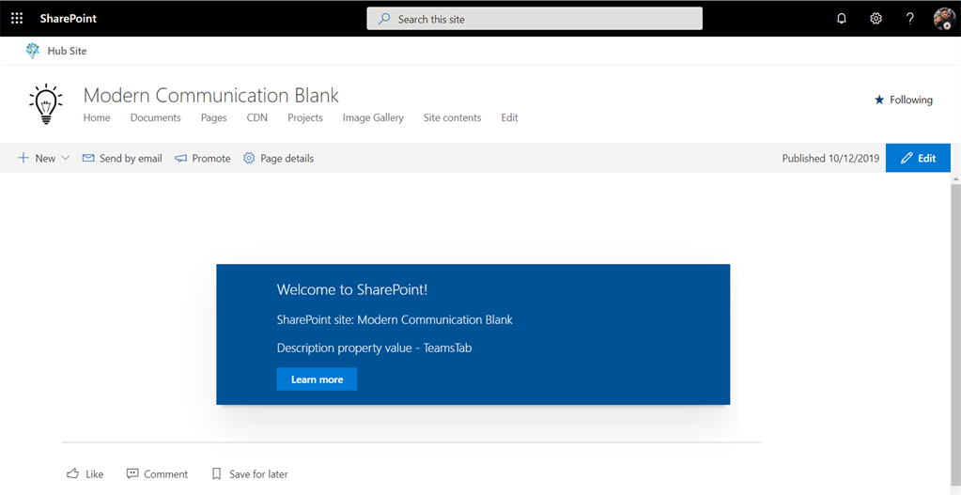Click the Welcome to SharePoint! heading
The height and width of the screenshot is (495, 961).
click(351, 290)
